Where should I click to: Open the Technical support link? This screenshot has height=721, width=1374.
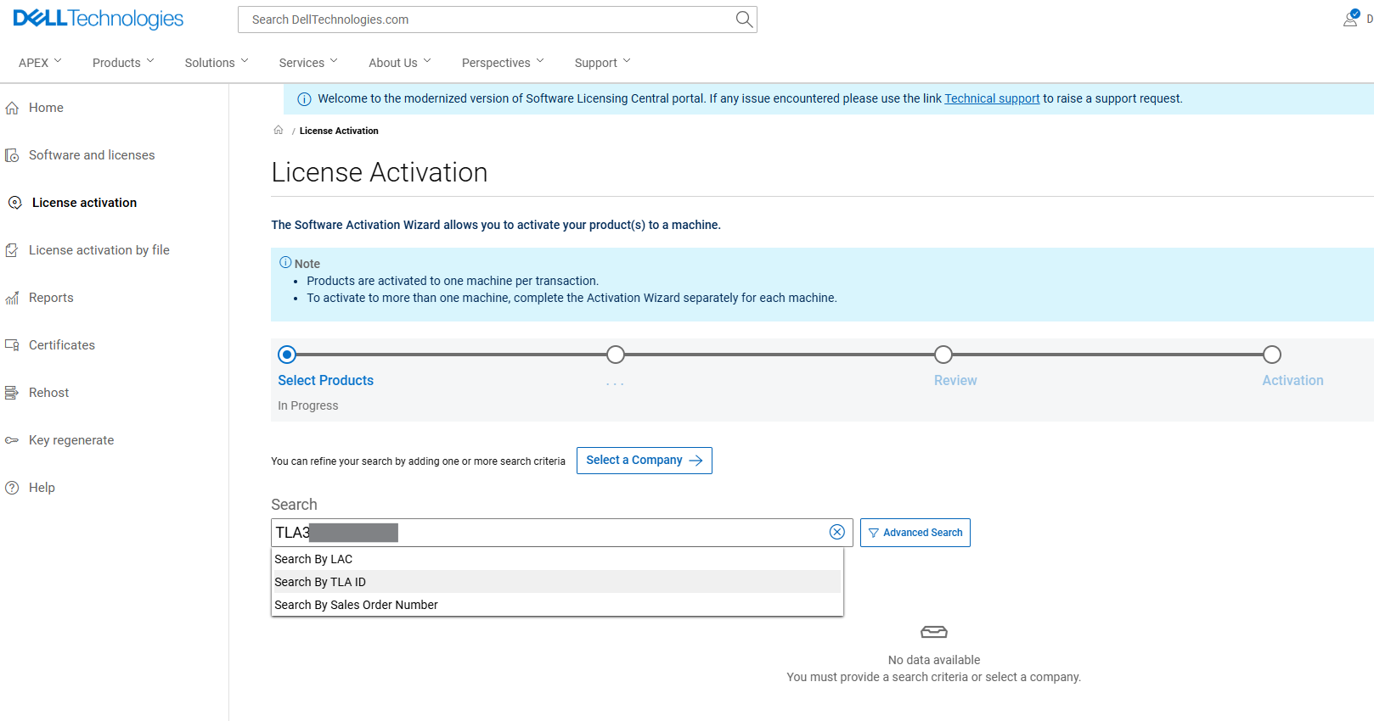992,98
